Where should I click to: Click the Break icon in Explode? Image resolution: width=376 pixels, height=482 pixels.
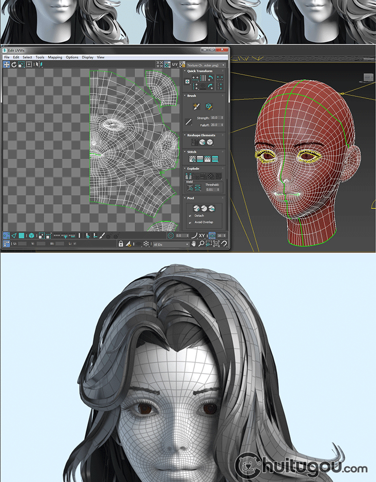tap(189, 176)
